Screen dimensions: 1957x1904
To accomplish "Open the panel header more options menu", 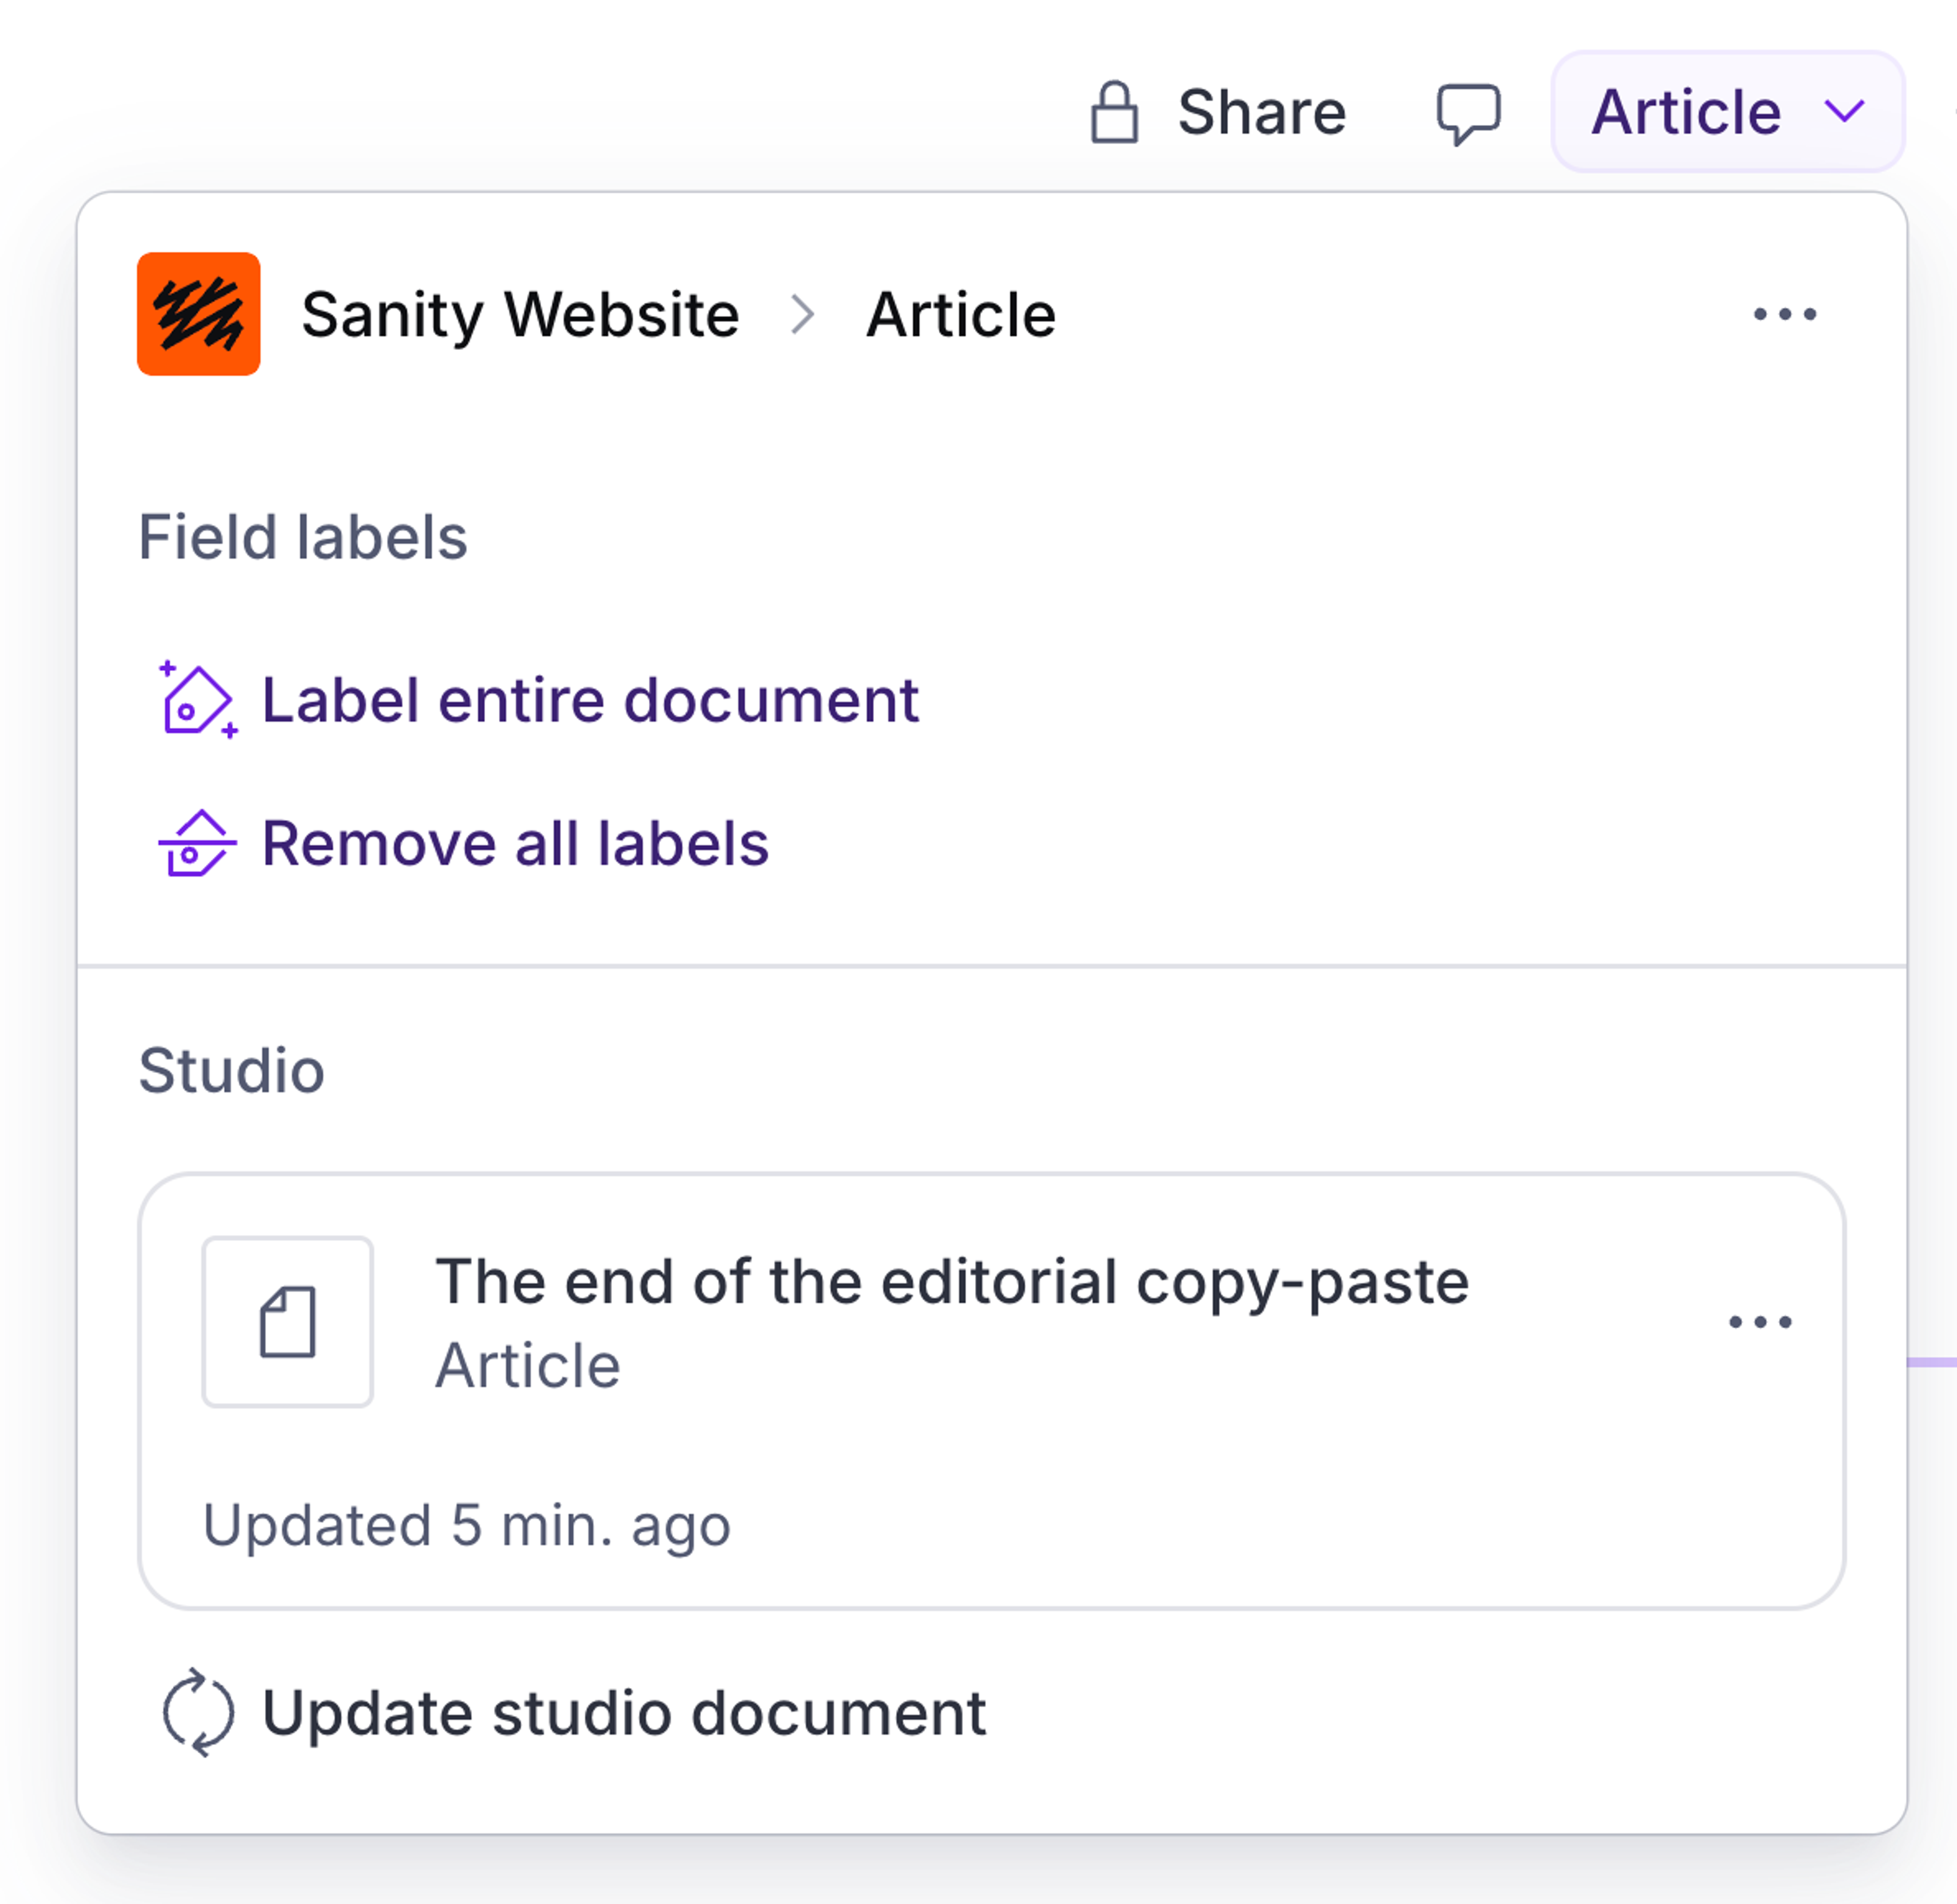I will (1785, 314).
